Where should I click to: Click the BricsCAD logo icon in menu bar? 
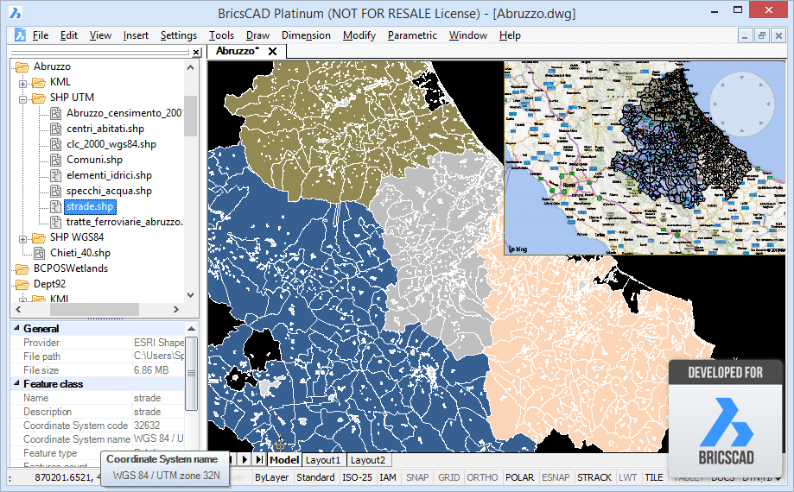pyautogui.click(x=20, y=35)
